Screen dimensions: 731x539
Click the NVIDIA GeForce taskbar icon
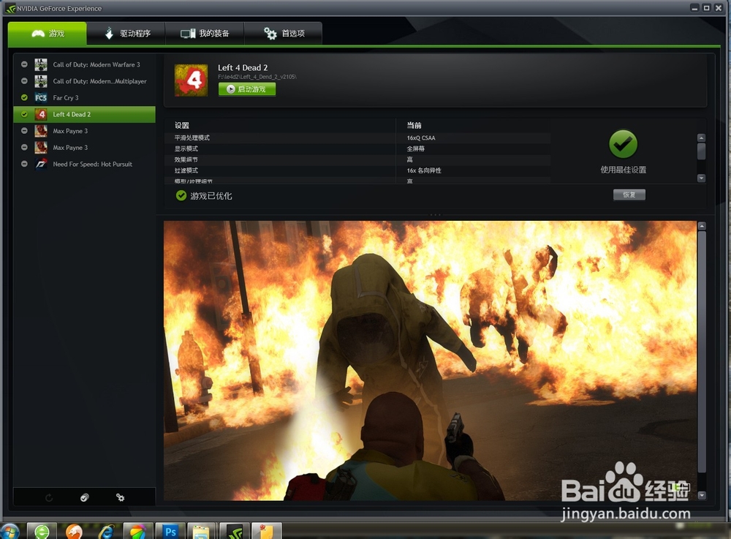(235, 532)
